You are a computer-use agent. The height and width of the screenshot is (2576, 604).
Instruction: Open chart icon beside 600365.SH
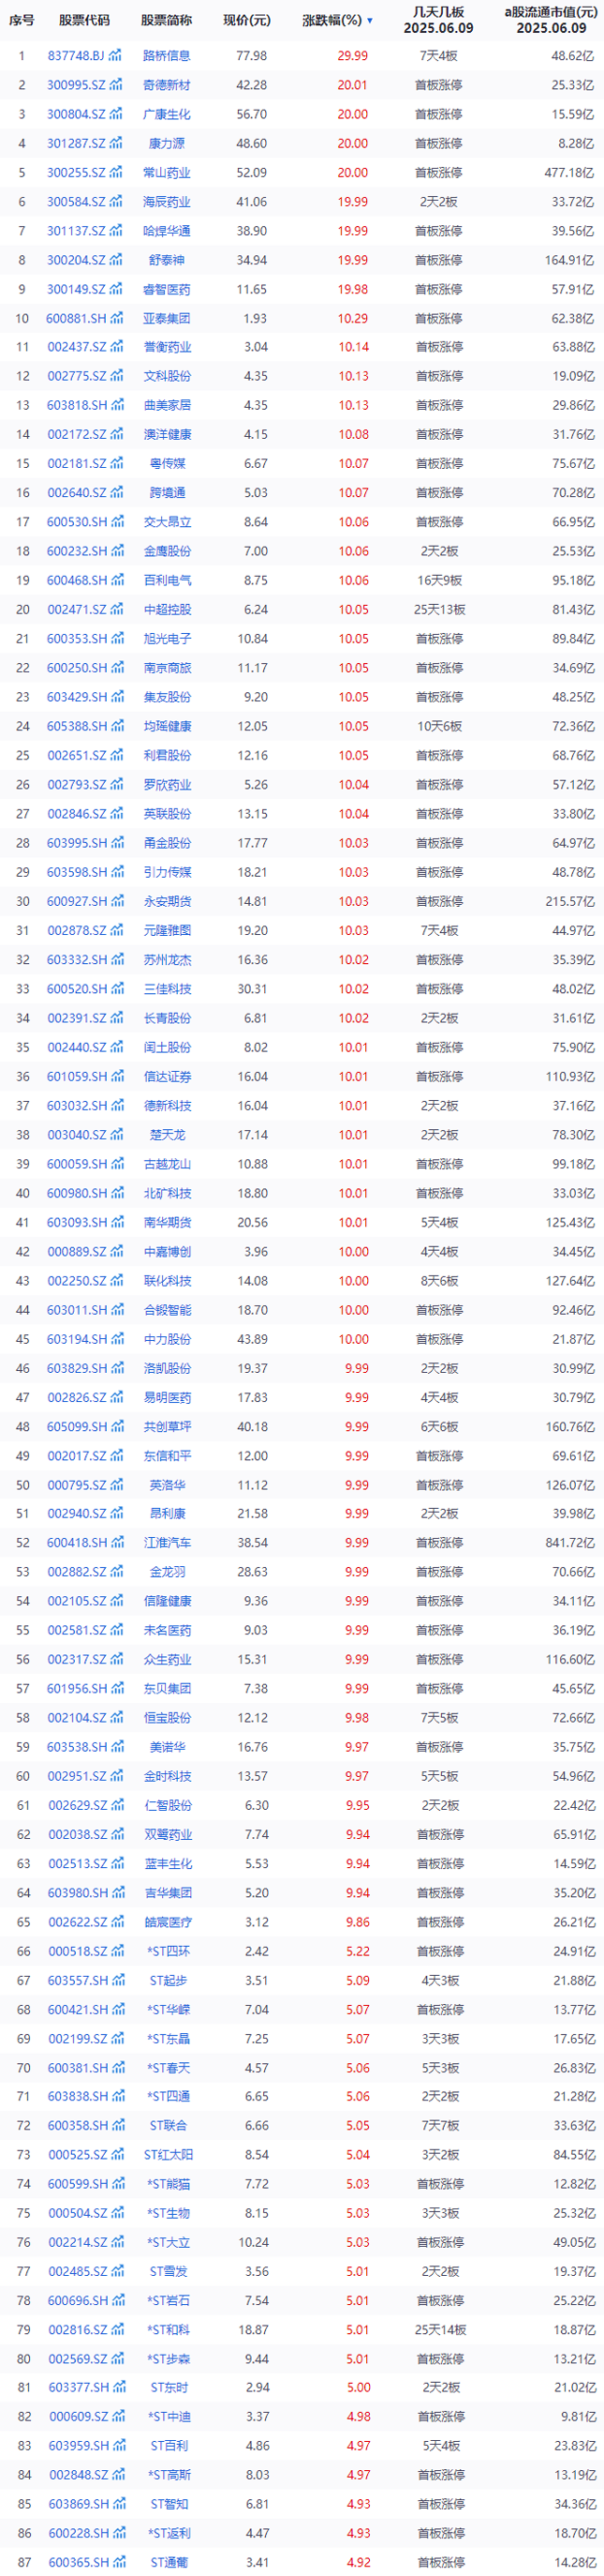coord(118,2563)
